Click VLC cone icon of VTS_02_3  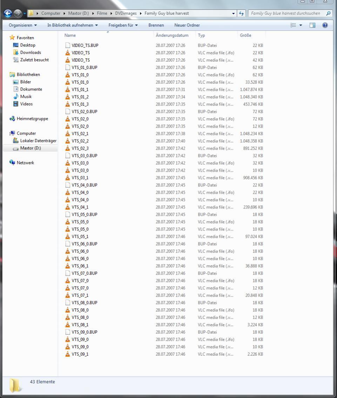click(67, 148)
